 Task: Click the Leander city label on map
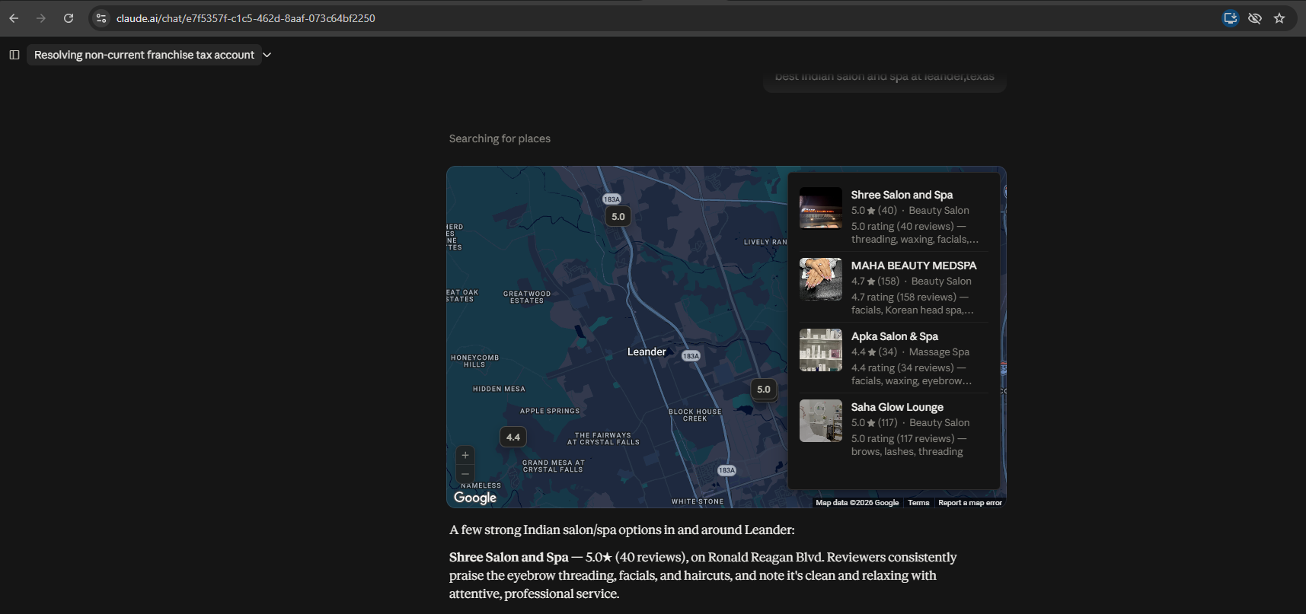[647, 352]
